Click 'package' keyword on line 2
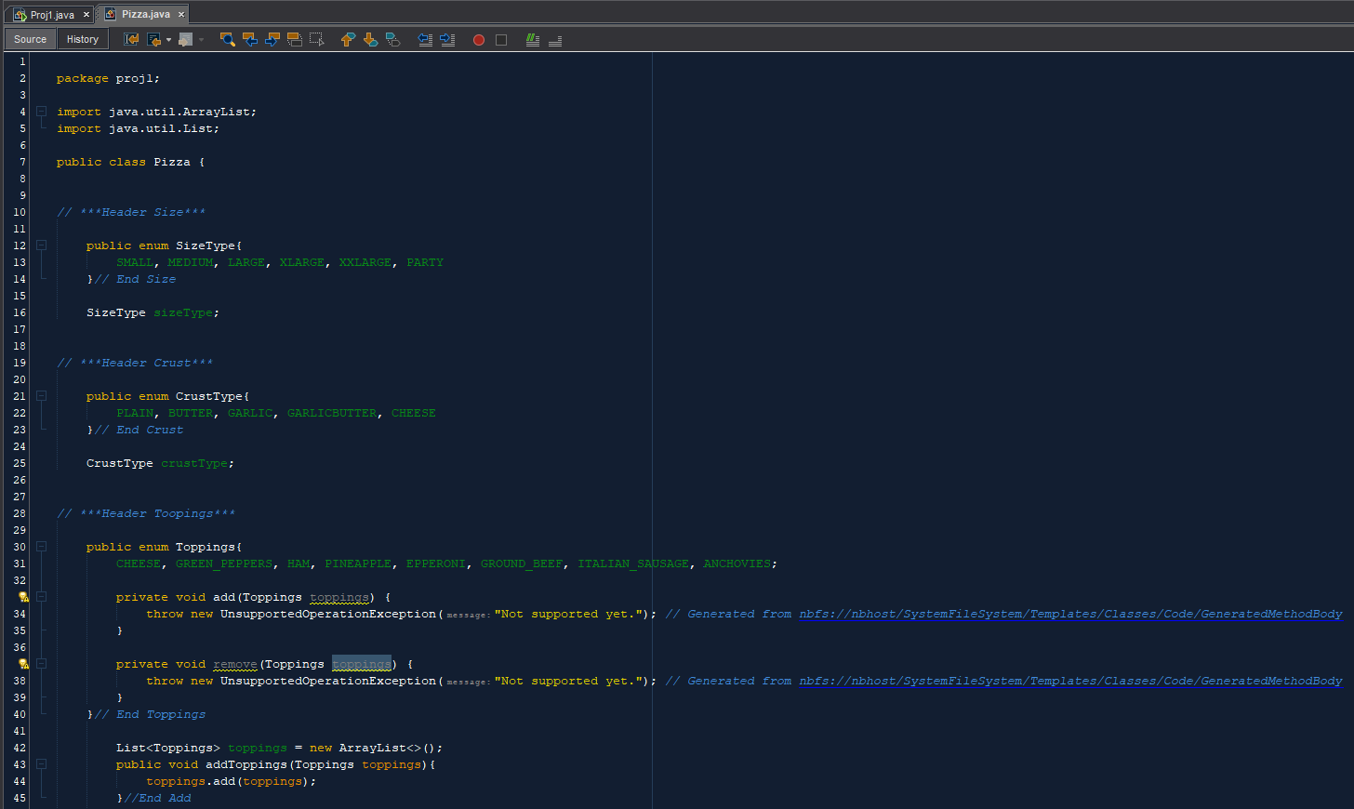The height and width of the screenshot is (809, 1354). click(x=82, y=78)
